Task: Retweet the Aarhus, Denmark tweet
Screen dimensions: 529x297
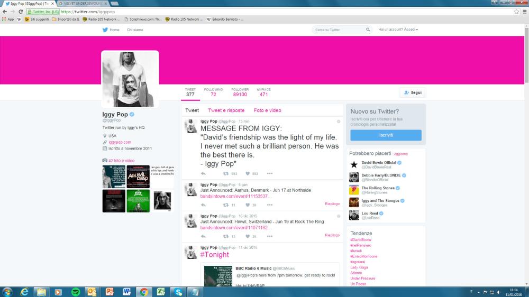Action: pos(226,205)
